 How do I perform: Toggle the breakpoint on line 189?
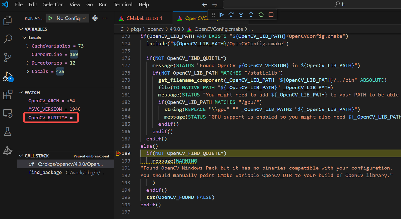(118, 153)
